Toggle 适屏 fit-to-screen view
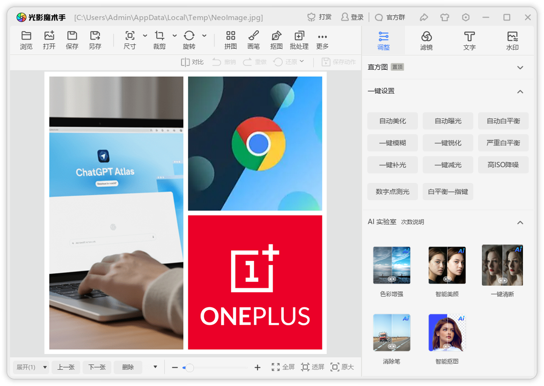Viewport: 544px width, 386px height. click(313, 367)
